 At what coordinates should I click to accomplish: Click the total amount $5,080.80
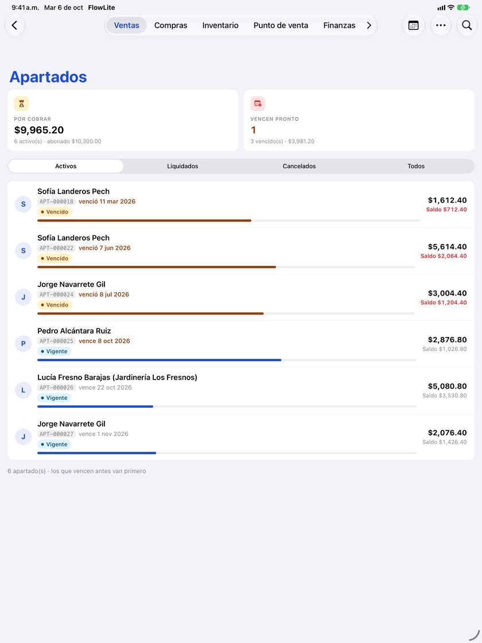tap(447, 386)
